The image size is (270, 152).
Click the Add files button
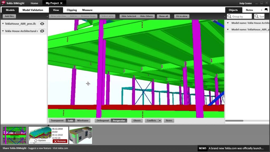(x=9, y=16)
